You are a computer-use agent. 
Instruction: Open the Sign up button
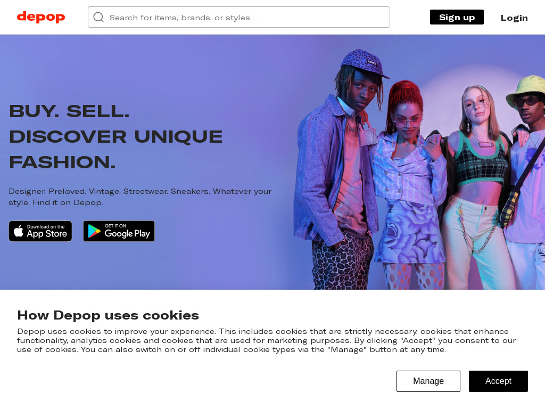tap(457, 17)
